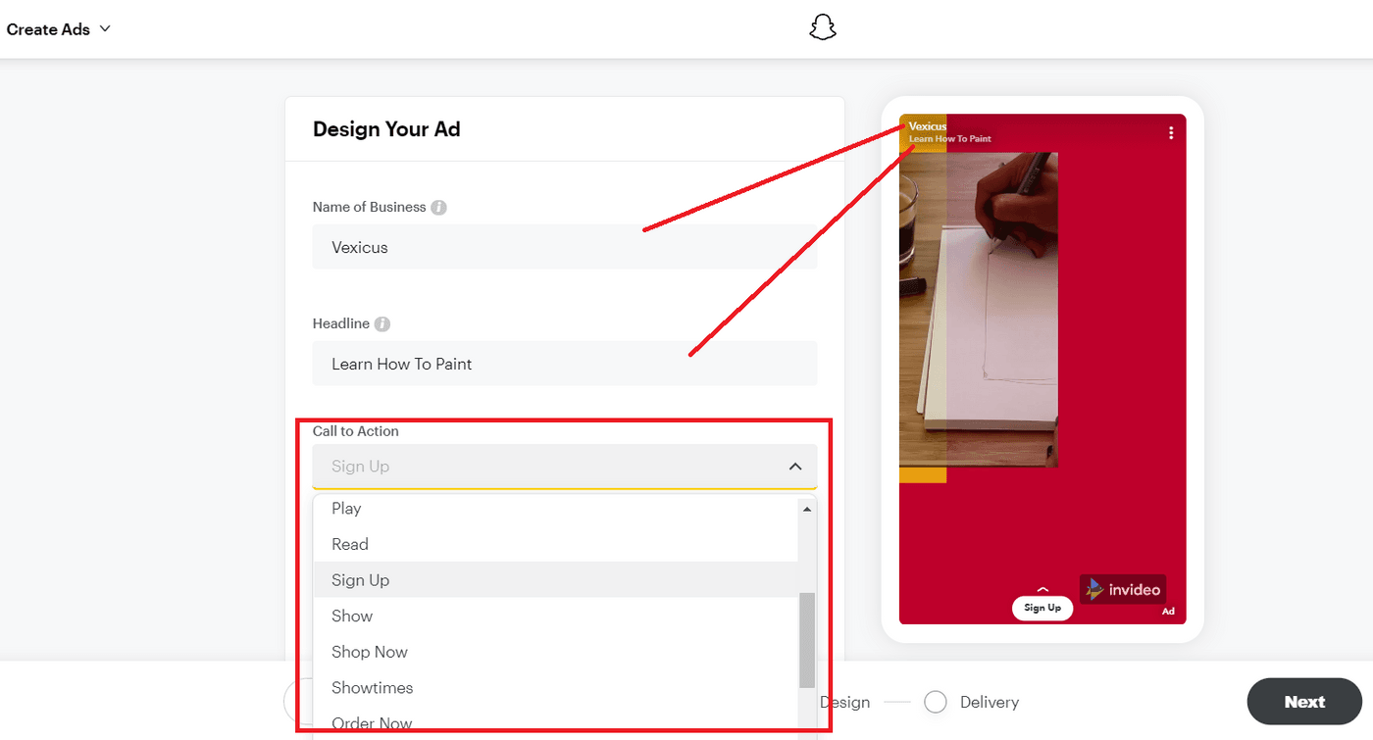1373x740 pixels.
Task: Click the Snapchat ghost icon at the top
Action: [822, 26]
